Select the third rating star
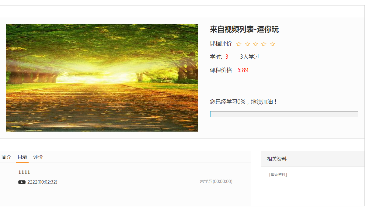 [256, 44]
